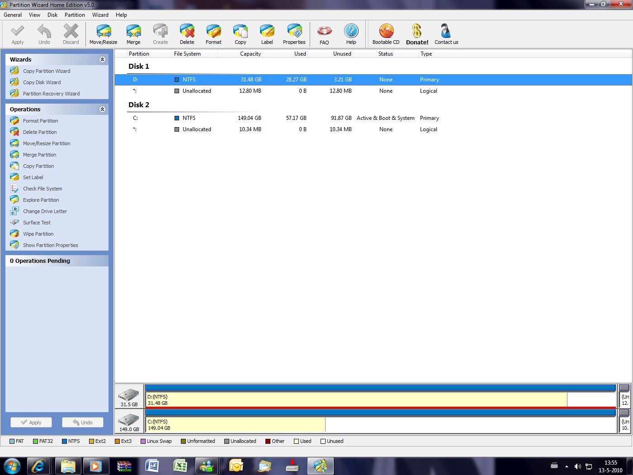Open partition Properties from toolbar
Viewport: 633px width, 475px height.
point(294,34)
